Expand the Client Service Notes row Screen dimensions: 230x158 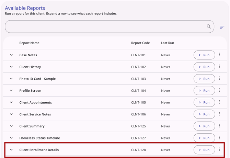pos(11,114)
